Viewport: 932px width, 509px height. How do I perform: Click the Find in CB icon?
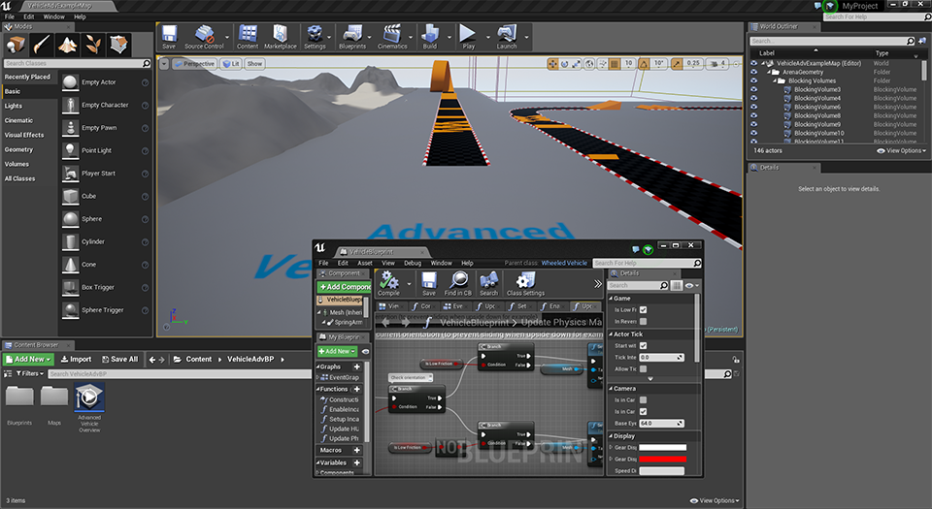coord(457,282)
